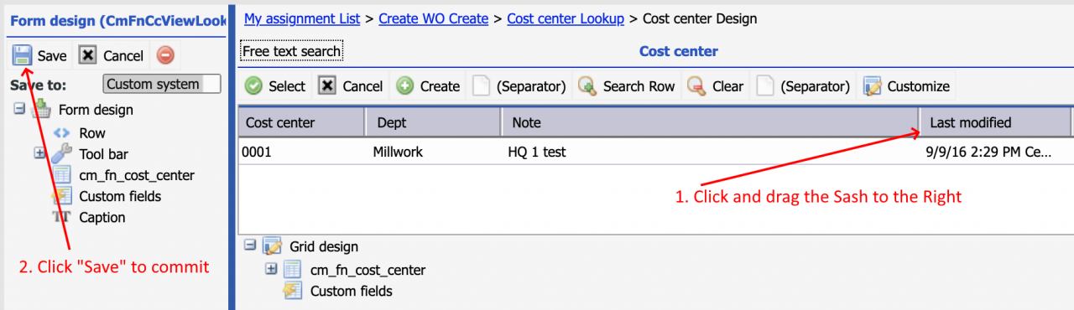Click the first Separator page icon
Image resolution: width=1074 pixels, height=310 pixels.
[481, 85]
